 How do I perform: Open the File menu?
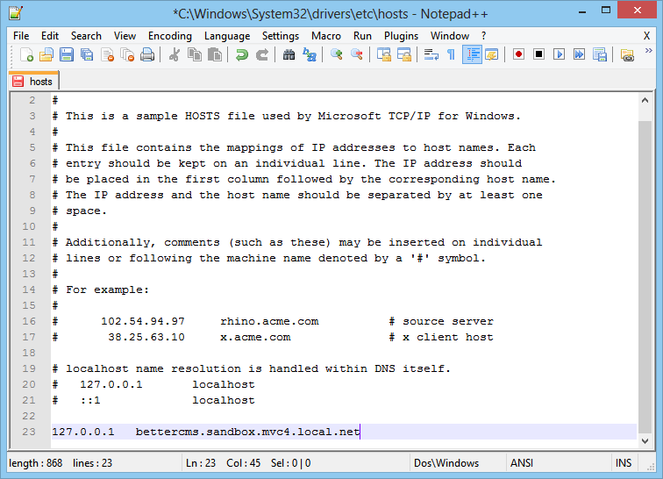point(21,36)
